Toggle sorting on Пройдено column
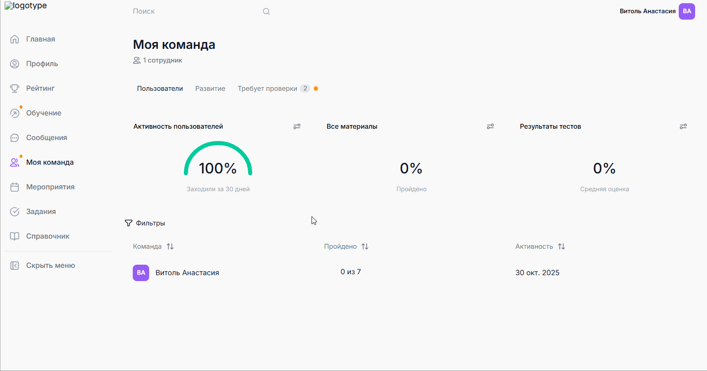707x371 pixels. [x=365, y=246]
